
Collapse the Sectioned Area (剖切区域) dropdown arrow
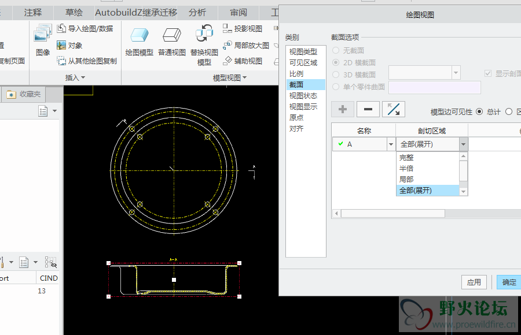tap(464, 144)
